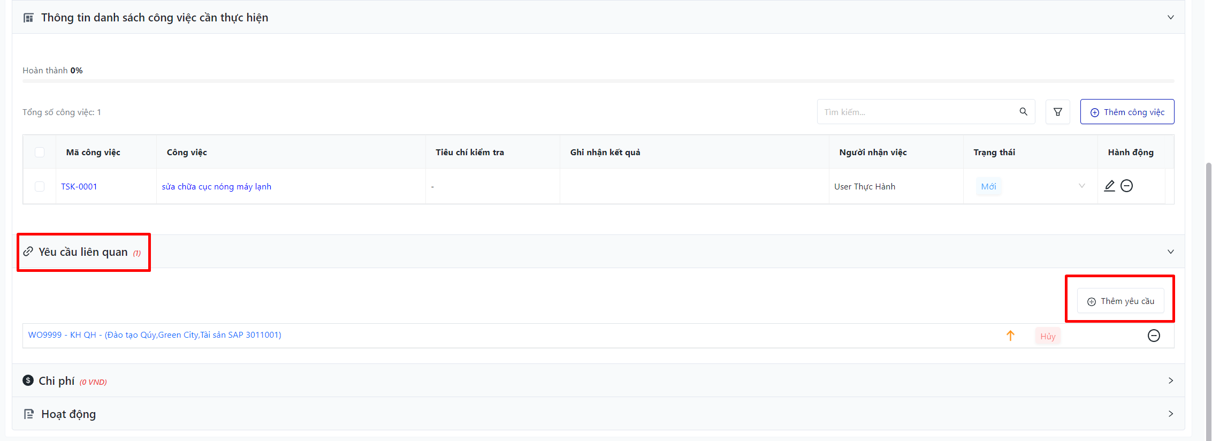Expand the Chi phí section

(x=1170, y=381)
